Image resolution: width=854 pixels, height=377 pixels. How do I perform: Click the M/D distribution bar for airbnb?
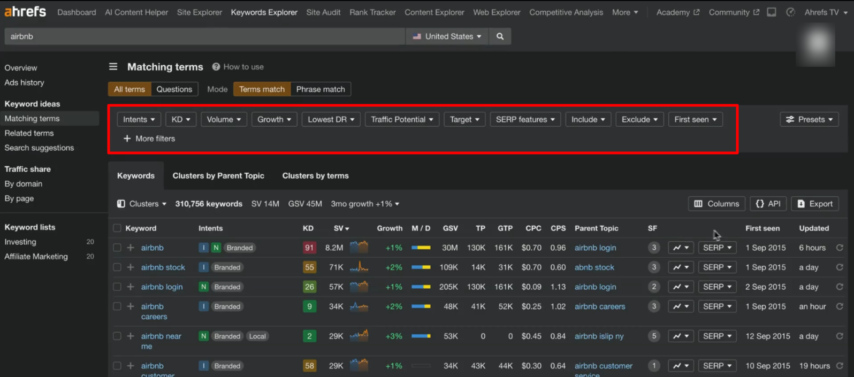(421, 248)
